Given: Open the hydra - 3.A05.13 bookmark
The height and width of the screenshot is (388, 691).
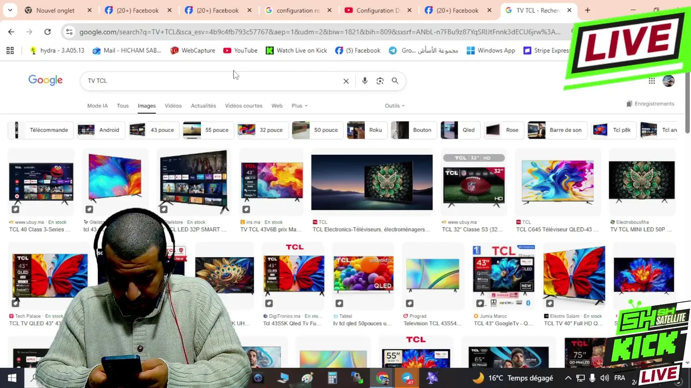Looking at the screenshot, I should pos(57,51).
